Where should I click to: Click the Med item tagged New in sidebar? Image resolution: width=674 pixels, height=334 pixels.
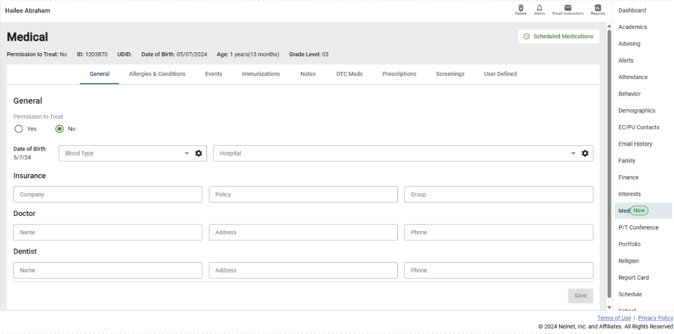pos(643,211)
